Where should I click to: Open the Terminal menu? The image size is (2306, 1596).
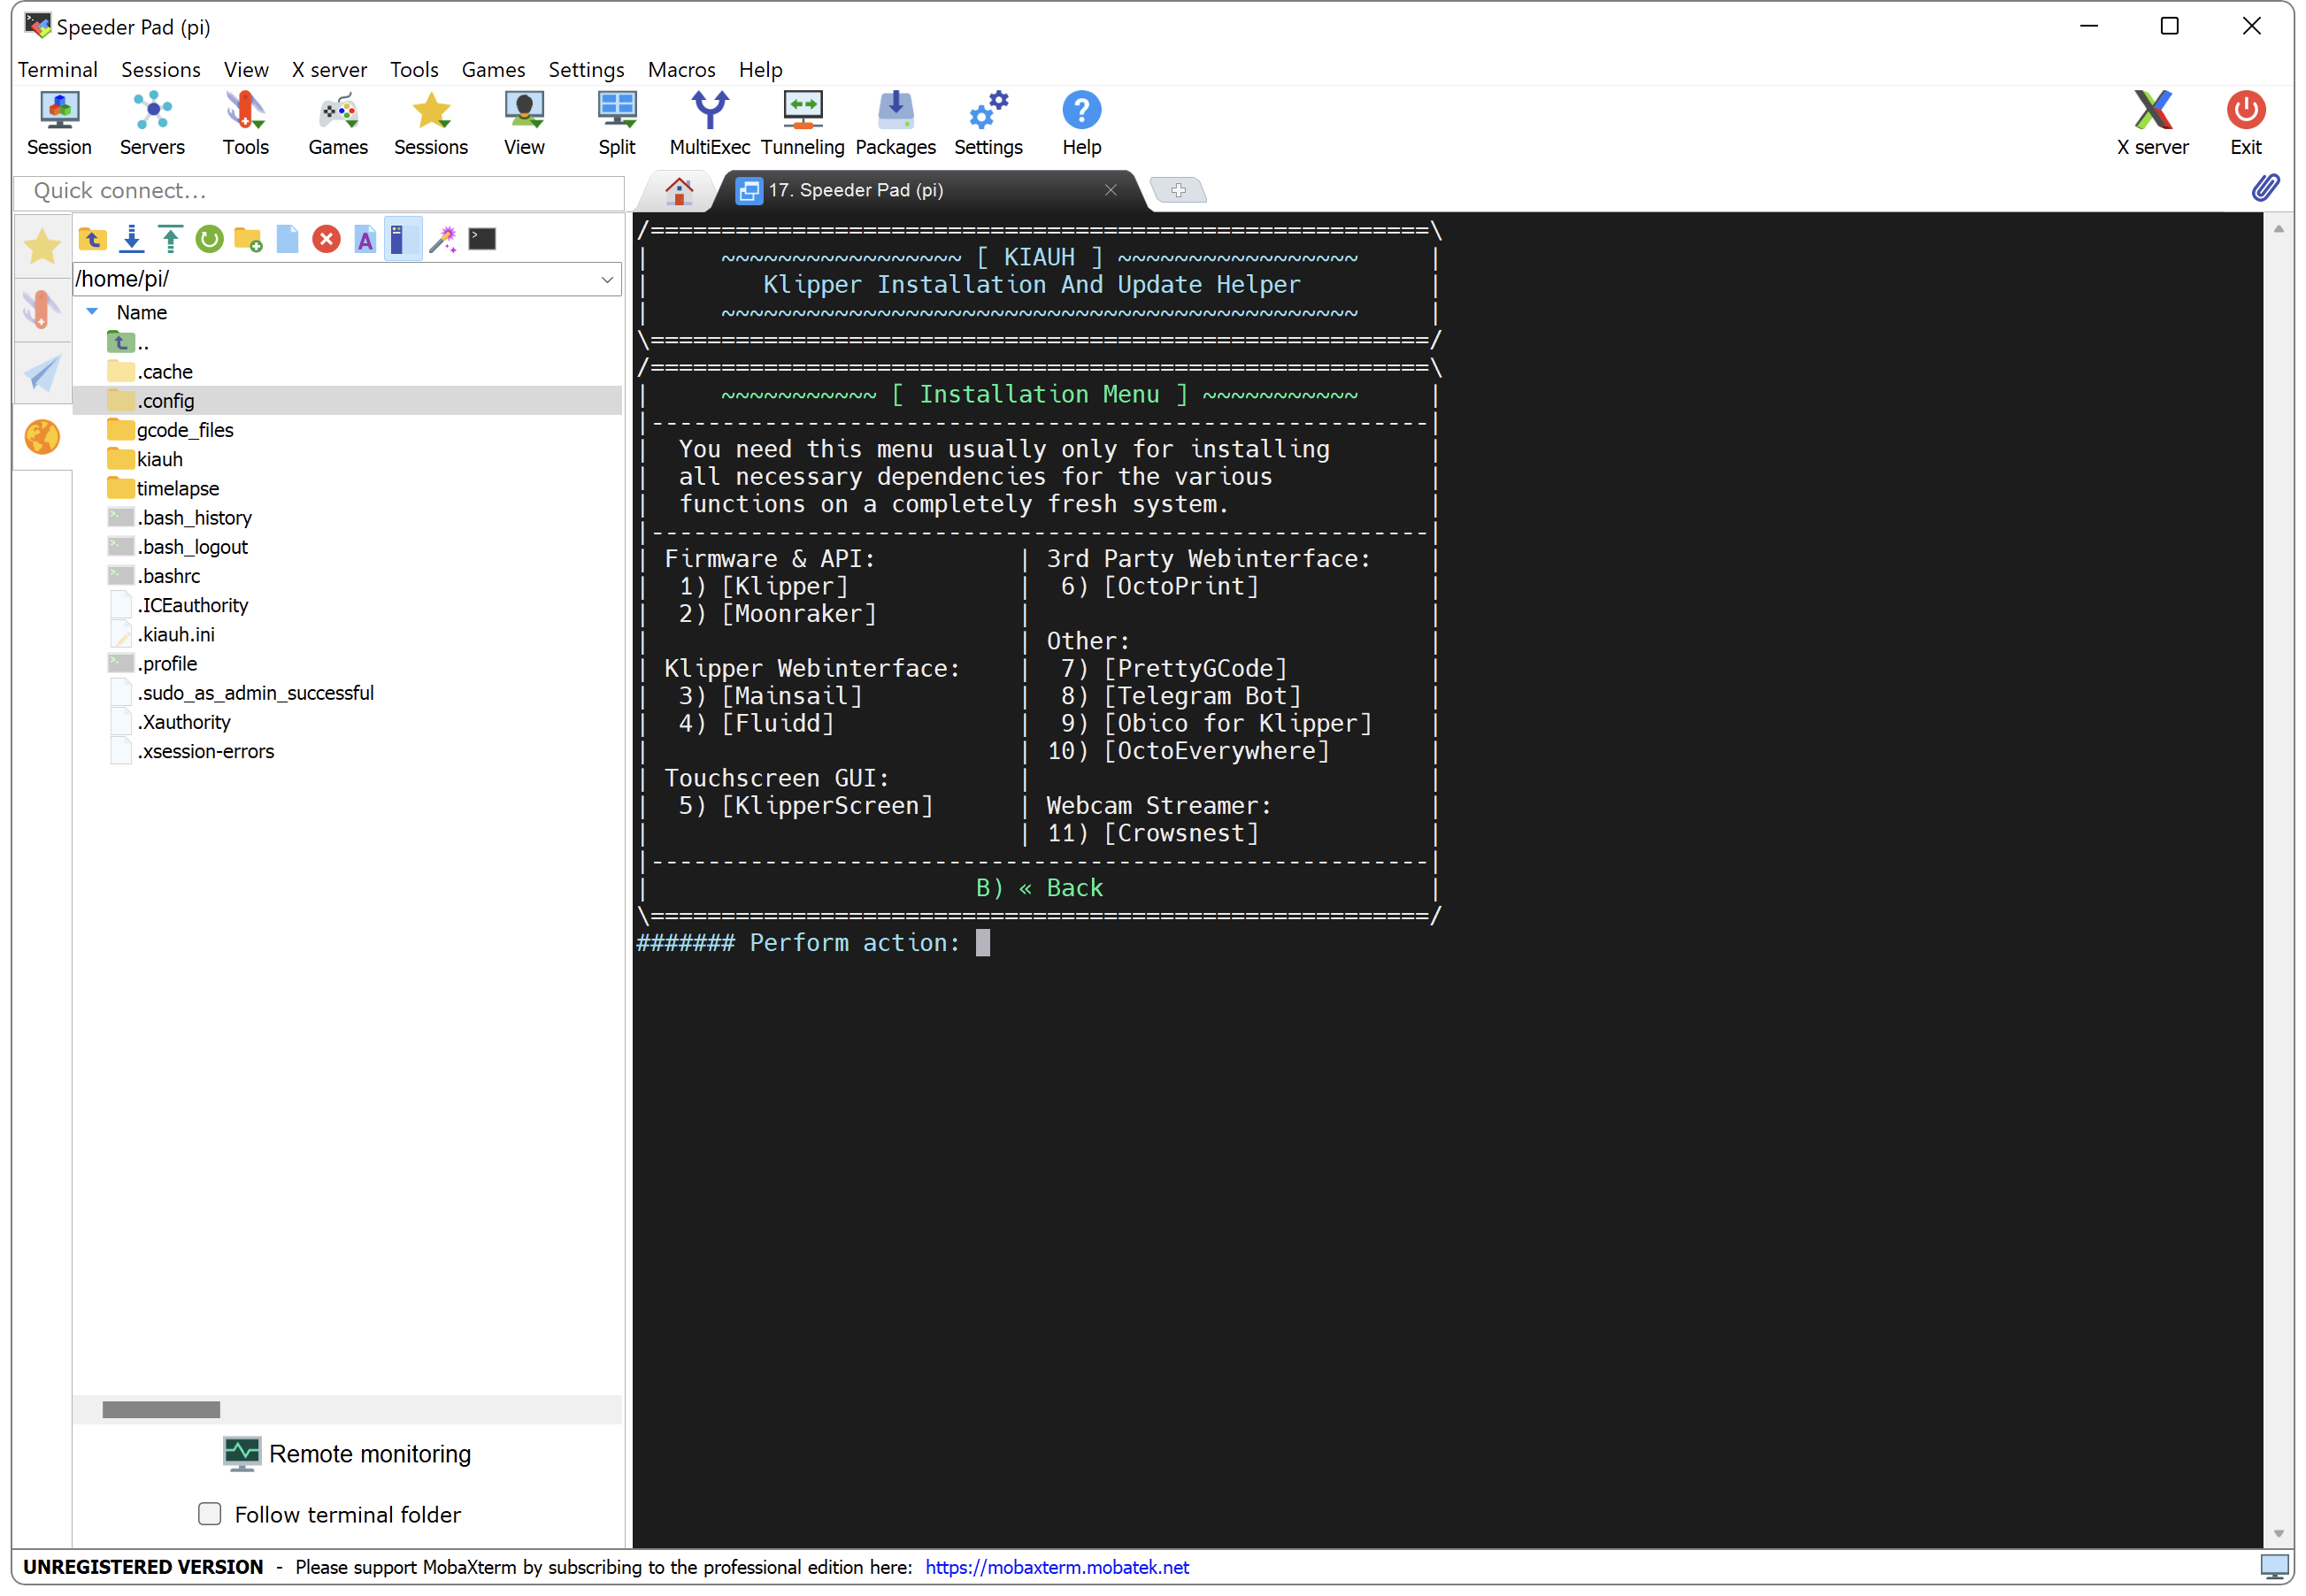point(57,69)
